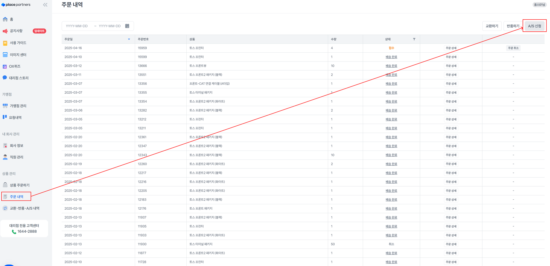Open 주문 상세 for order 11728
The image size is (550, 266).
[x=451, y=262]
